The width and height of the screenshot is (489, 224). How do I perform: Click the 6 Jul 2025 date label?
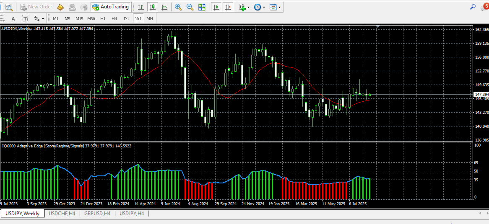(358, 204)
